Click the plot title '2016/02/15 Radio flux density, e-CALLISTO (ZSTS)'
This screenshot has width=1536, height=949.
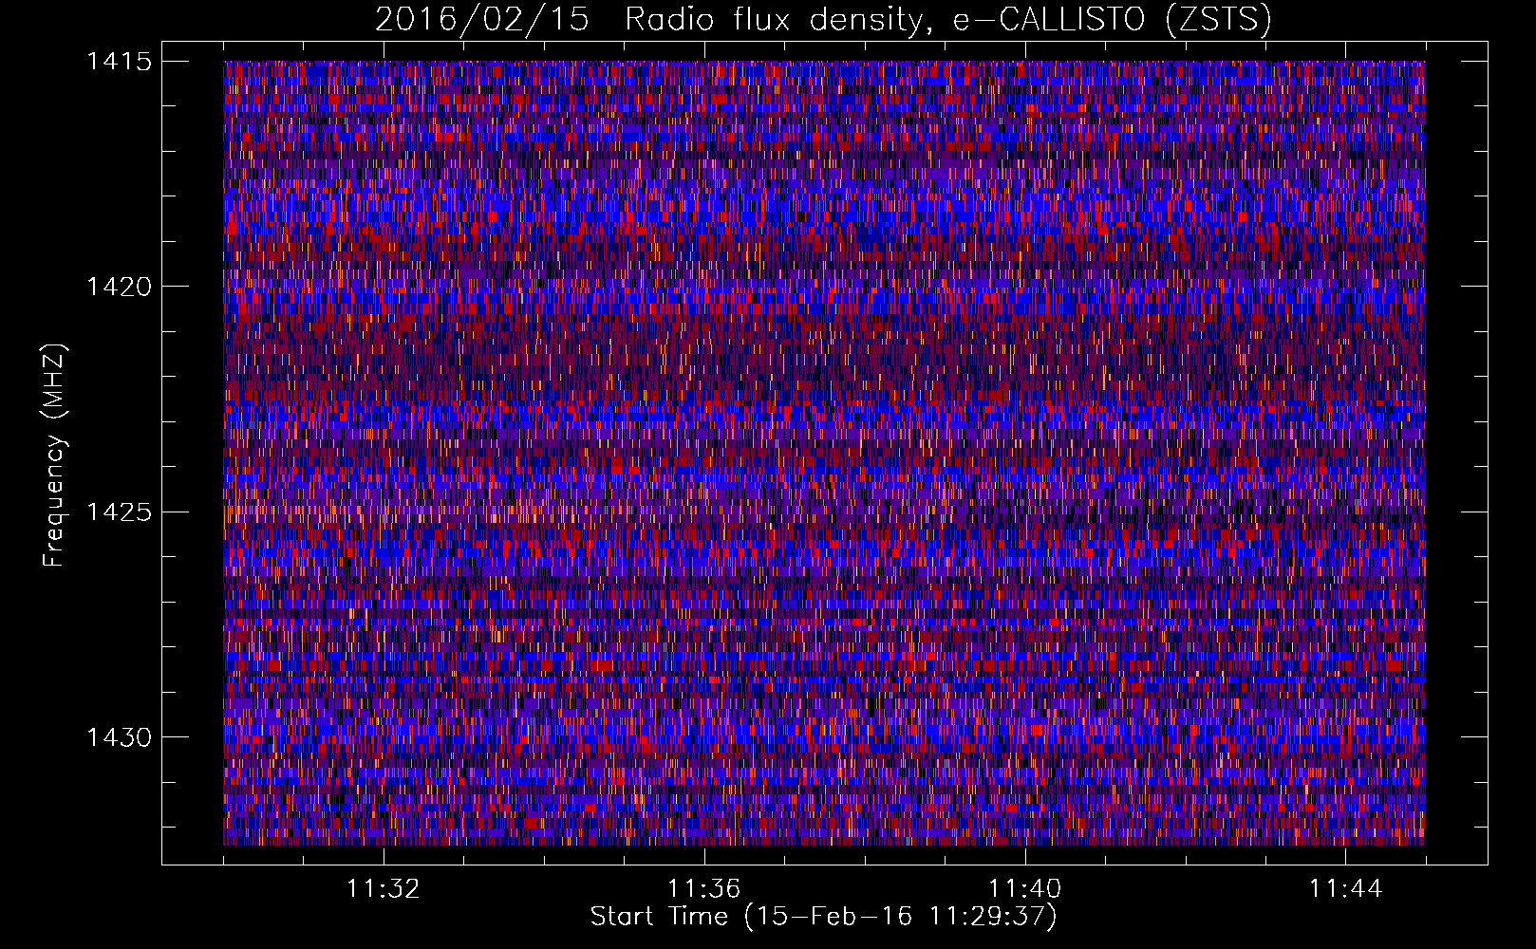pos(823,20)
